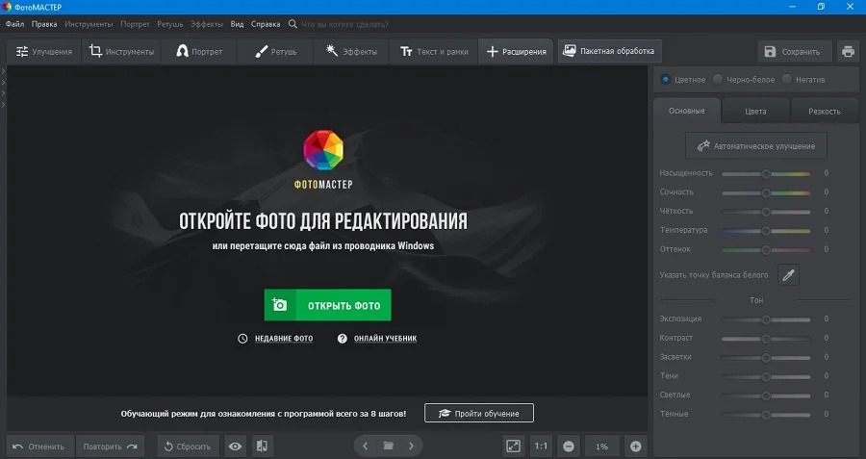Click the Контраст slider handle
The image size is (866, 459).
(x=766, y=339)
